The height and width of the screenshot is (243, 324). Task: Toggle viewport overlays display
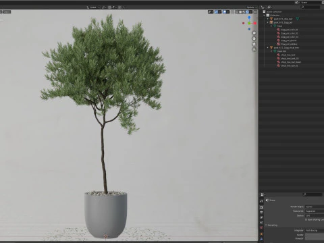pyautogui.click(x=224, y=12)
